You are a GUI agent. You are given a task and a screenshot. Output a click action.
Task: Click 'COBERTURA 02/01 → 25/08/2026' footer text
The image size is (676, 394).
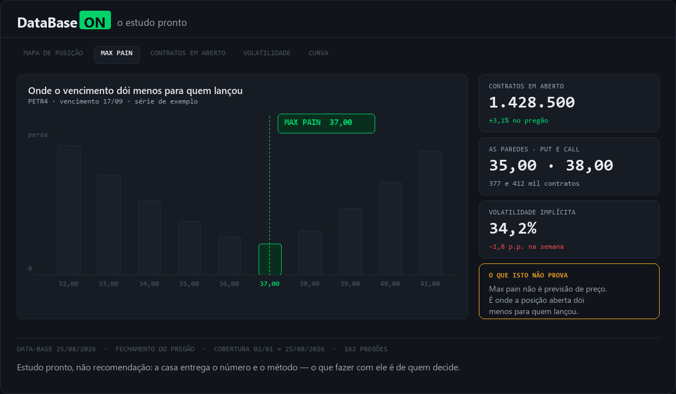click(x=269, y=349)
